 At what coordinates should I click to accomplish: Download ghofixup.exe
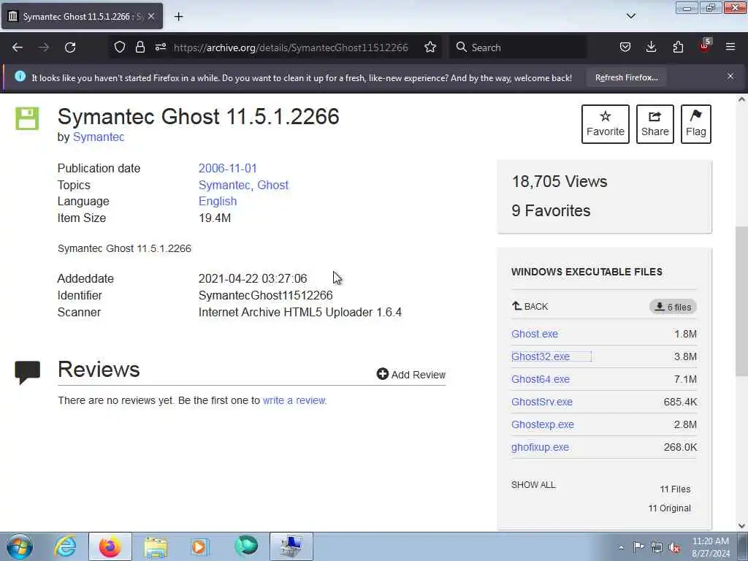click(540, 447)
